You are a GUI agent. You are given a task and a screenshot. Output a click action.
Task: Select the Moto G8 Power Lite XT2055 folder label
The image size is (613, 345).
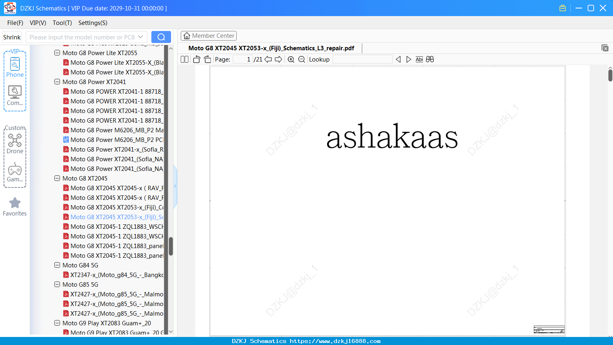tap(100, 53)
